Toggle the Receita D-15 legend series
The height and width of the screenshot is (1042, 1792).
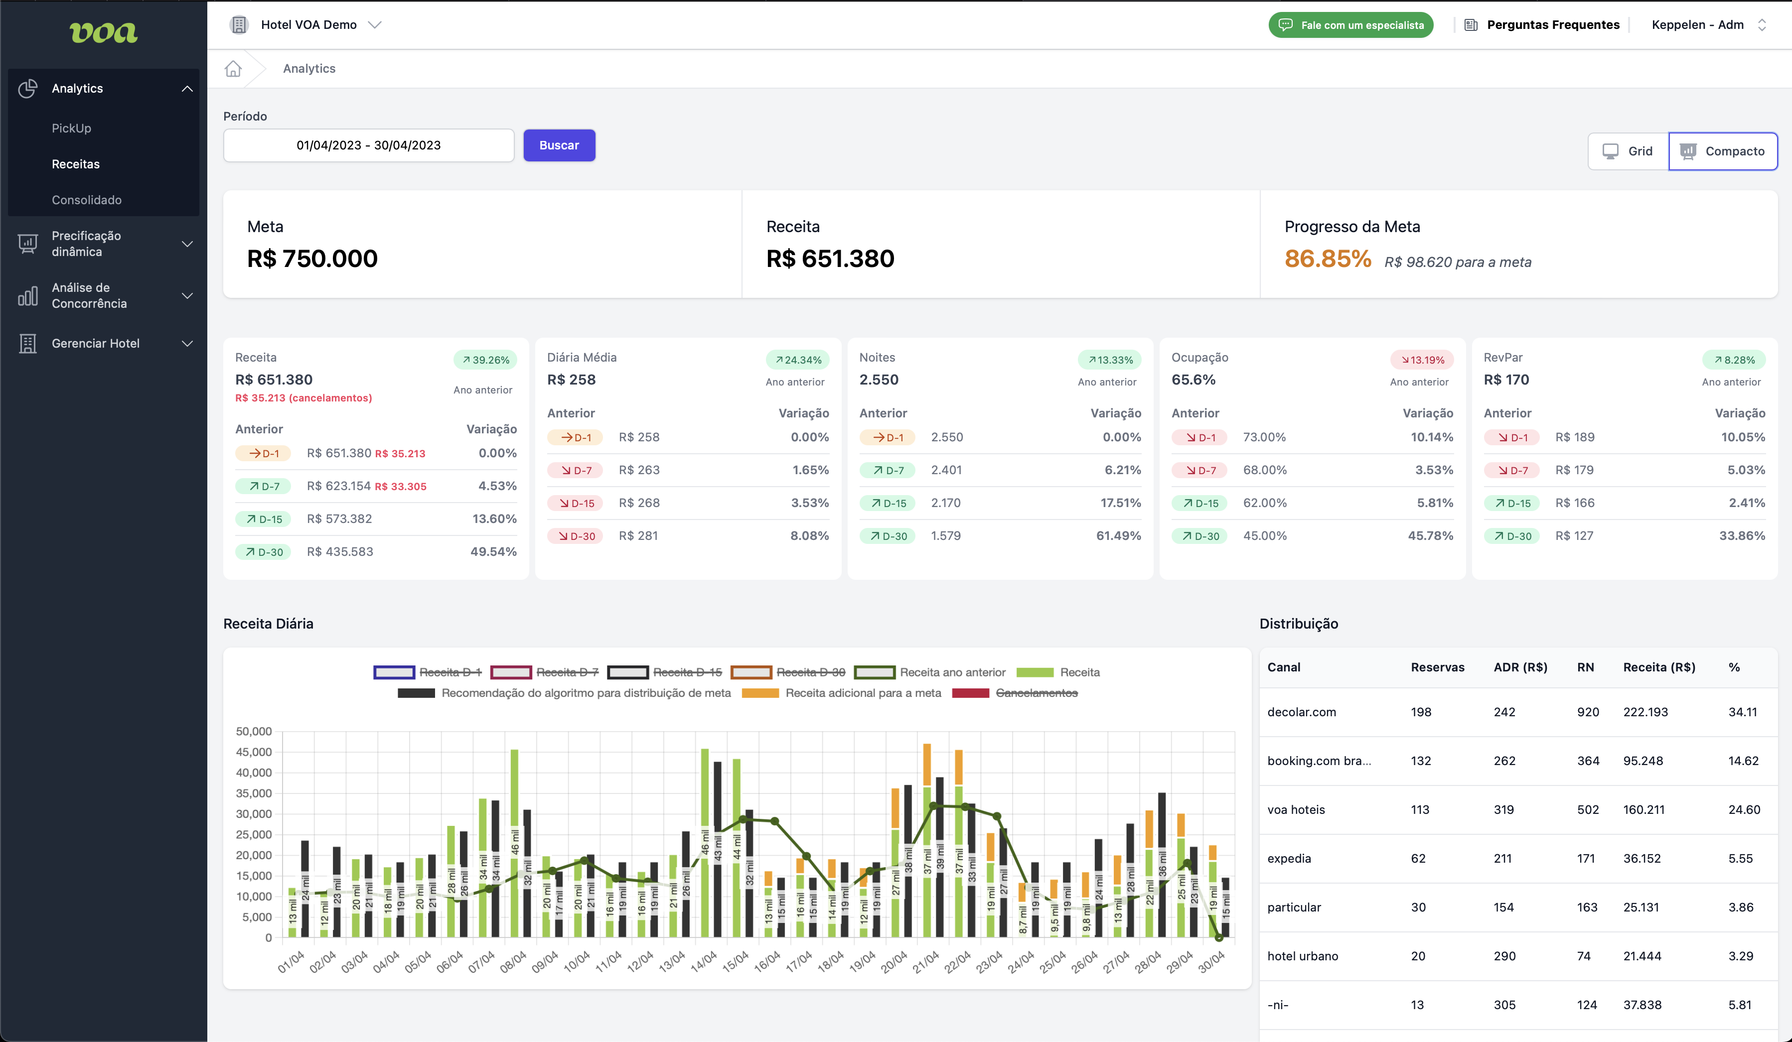[x=665, y=672]
